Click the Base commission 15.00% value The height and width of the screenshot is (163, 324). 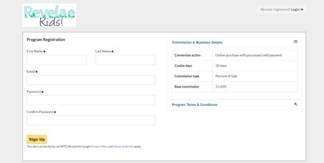(x=221, y=87)
